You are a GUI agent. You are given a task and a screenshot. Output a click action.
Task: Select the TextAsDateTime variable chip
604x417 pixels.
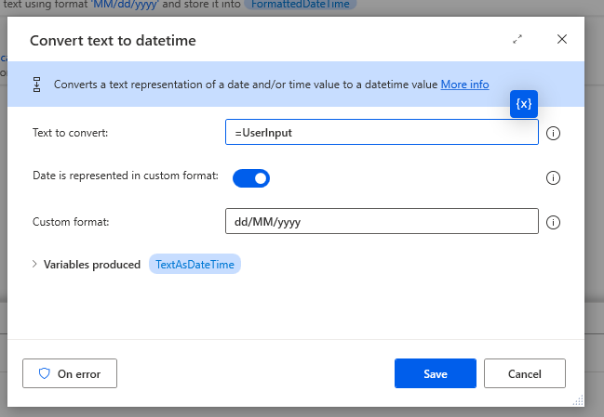pos(195,264)
